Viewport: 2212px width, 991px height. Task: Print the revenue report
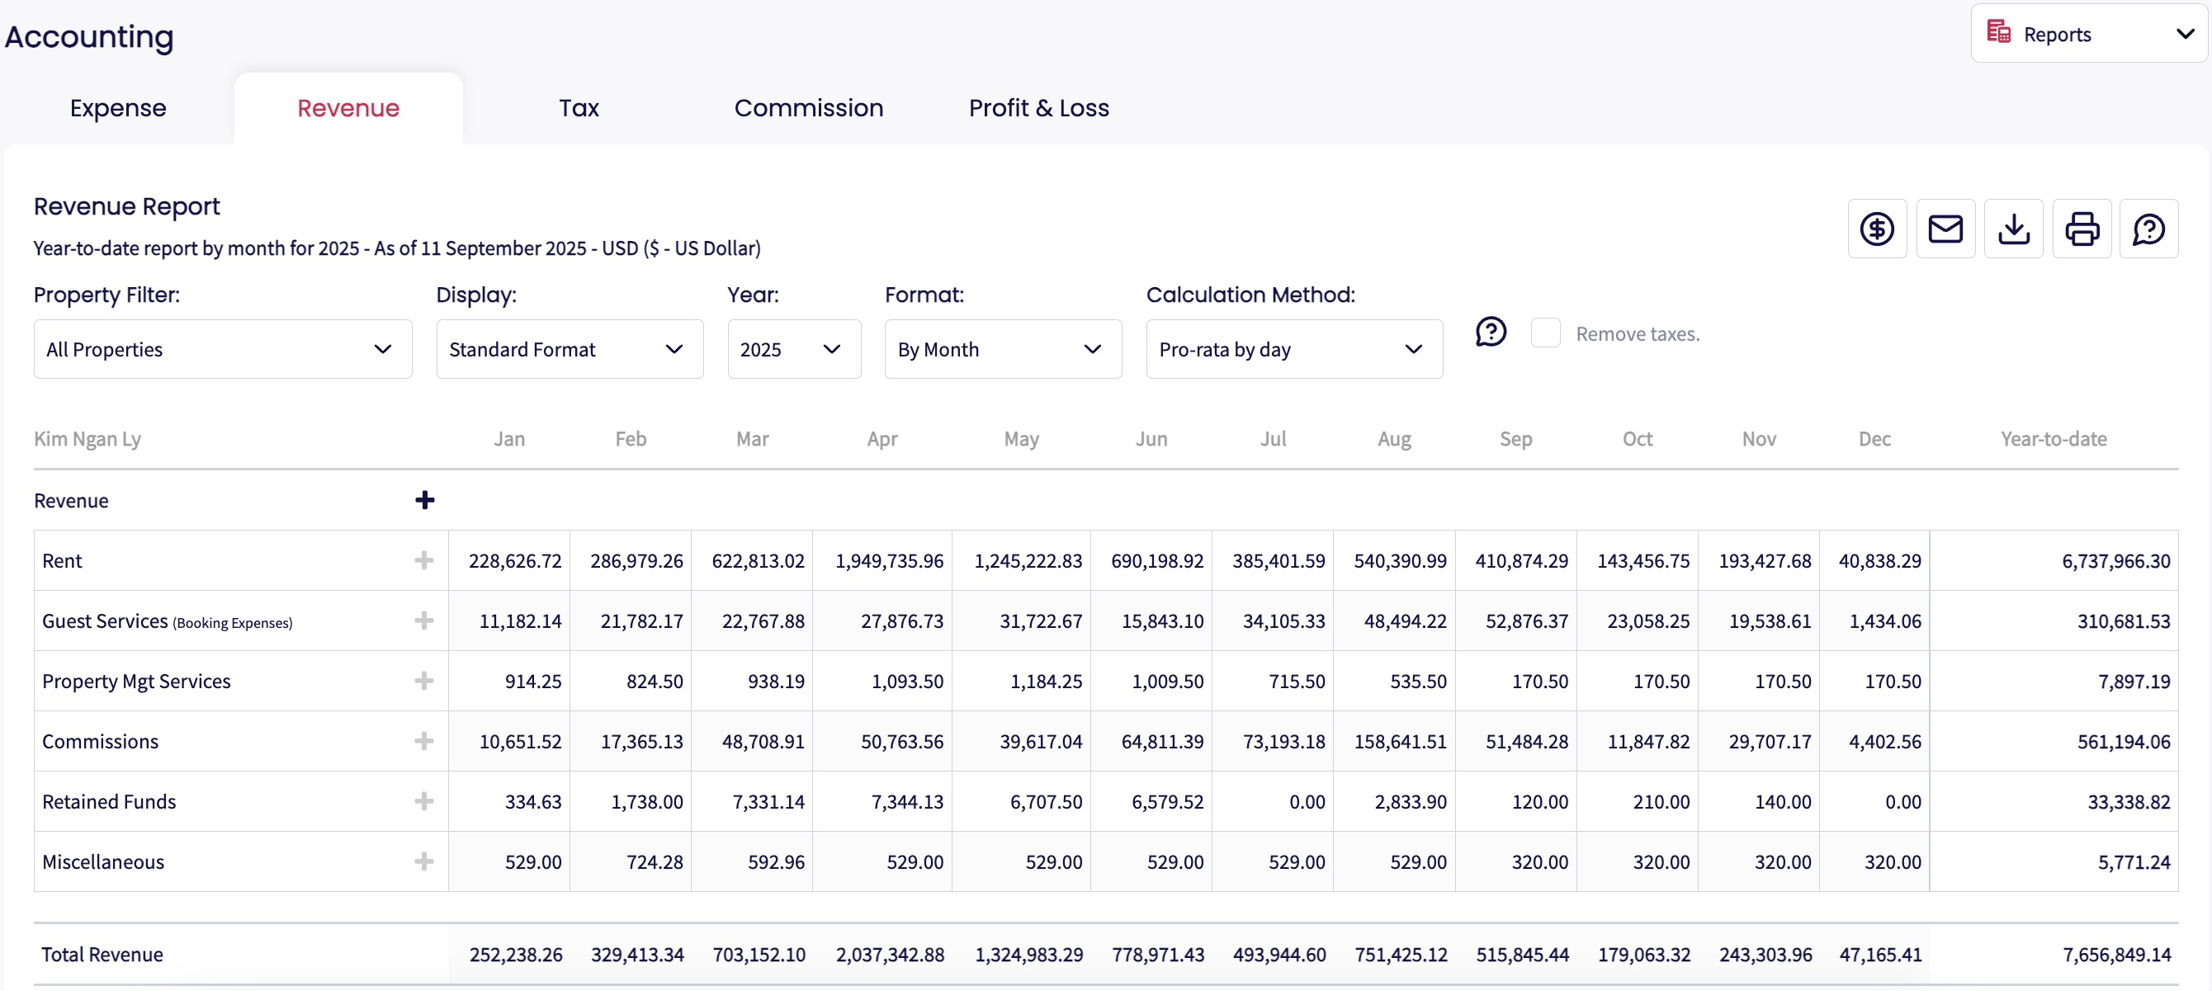(2082, 229)
